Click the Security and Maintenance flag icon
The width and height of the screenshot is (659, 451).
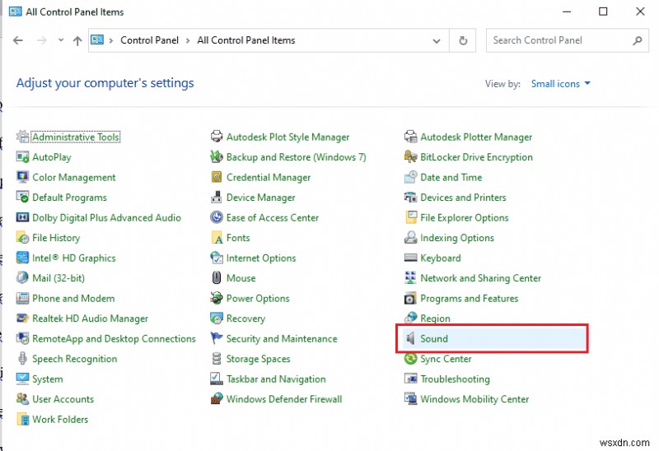point(217,339)
